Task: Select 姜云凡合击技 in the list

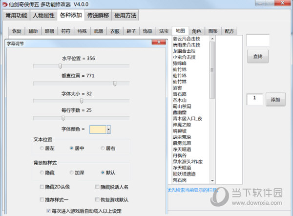Action: coord(187,39)
